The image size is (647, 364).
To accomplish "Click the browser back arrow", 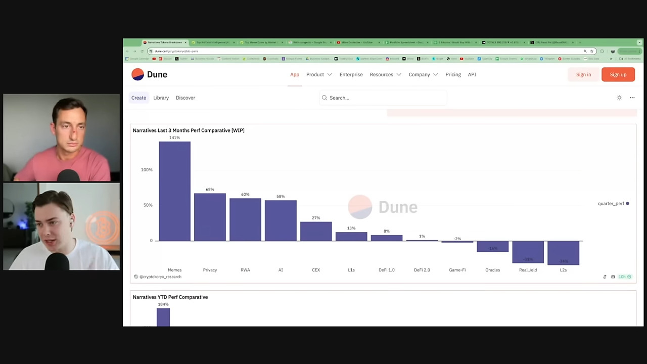I will coord(127,51).
